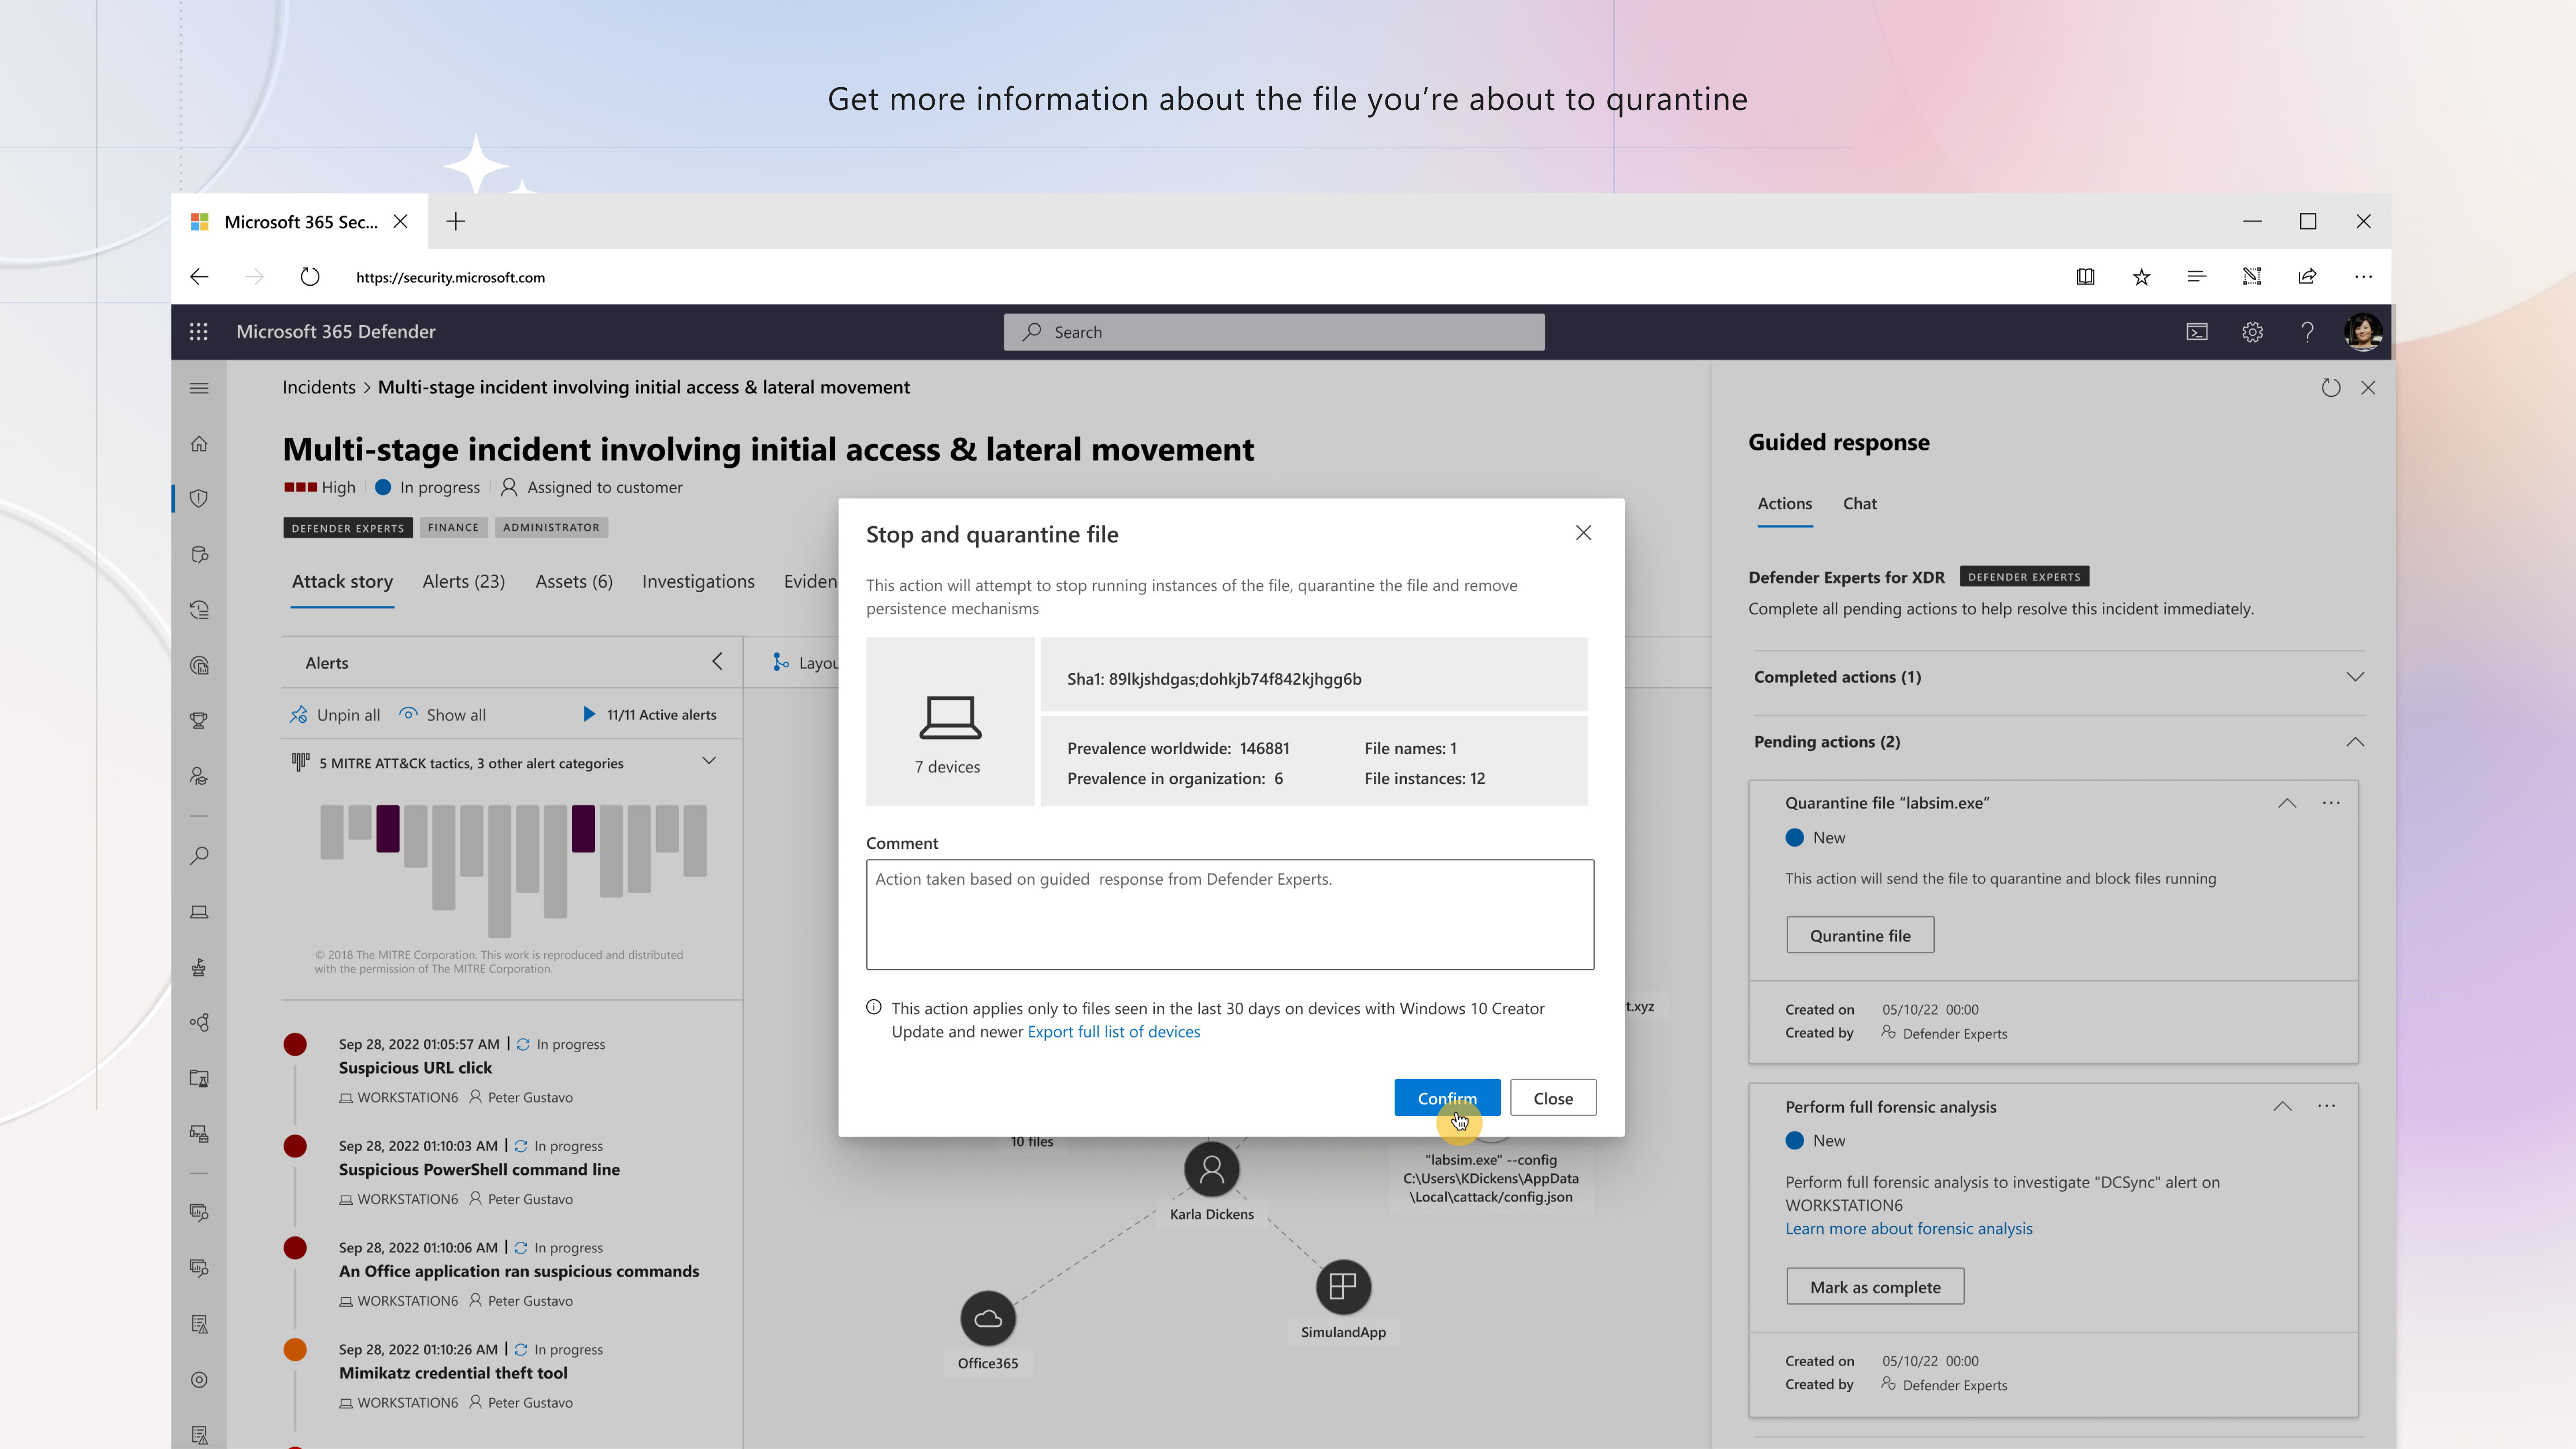Click Unpin all in Alerts pane
This screenshot has height=1449, width=2576.
pyautogui.click(x=335, y=715)
